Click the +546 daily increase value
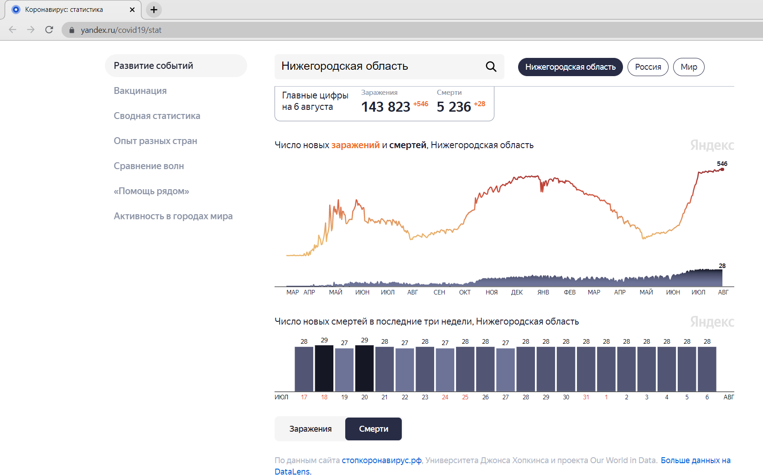The height and width of the screenshot is (475, 763). tap(420, 104)
